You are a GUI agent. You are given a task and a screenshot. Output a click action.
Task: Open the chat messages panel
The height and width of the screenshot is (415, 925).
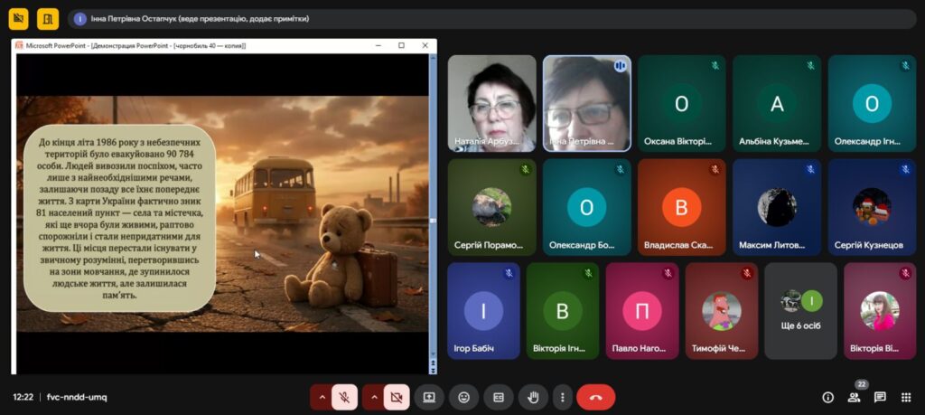pos(880,397)
